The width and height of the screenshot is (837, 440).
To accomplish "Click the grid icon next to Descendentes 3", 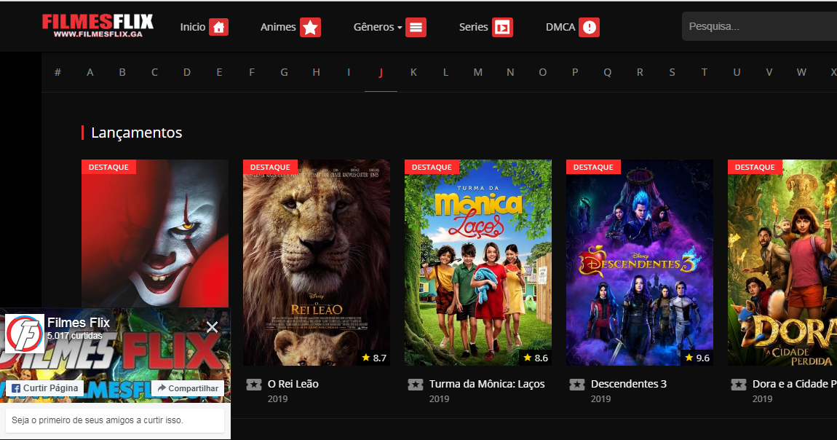I will pyautogui.click(x=578, y=384).
